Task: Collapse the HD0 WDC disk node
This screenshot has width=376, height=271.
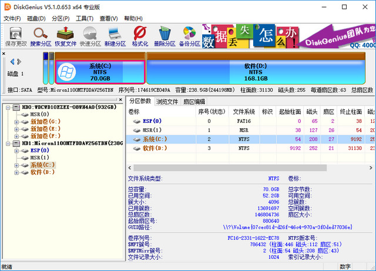Action: 8,108
